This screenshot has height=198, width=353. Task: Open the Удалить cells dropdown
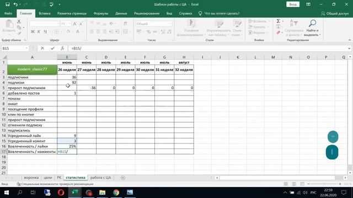point(259,27)
